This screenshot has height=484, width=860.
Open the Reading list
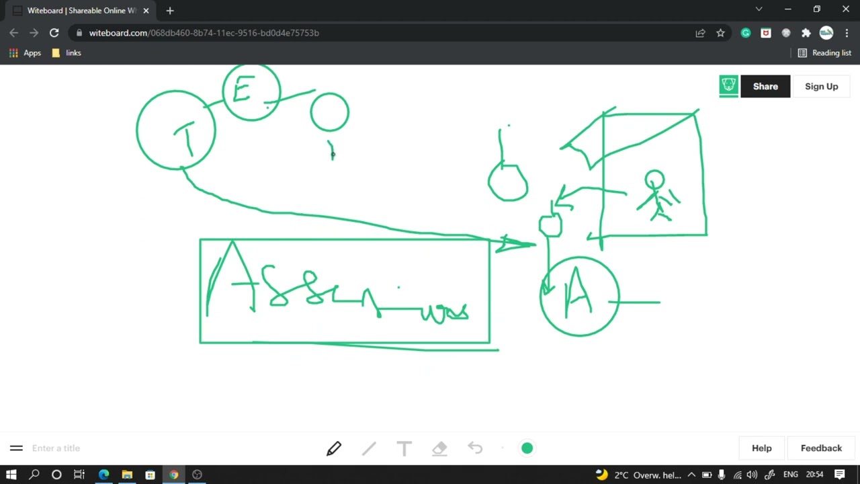point(824,52)
